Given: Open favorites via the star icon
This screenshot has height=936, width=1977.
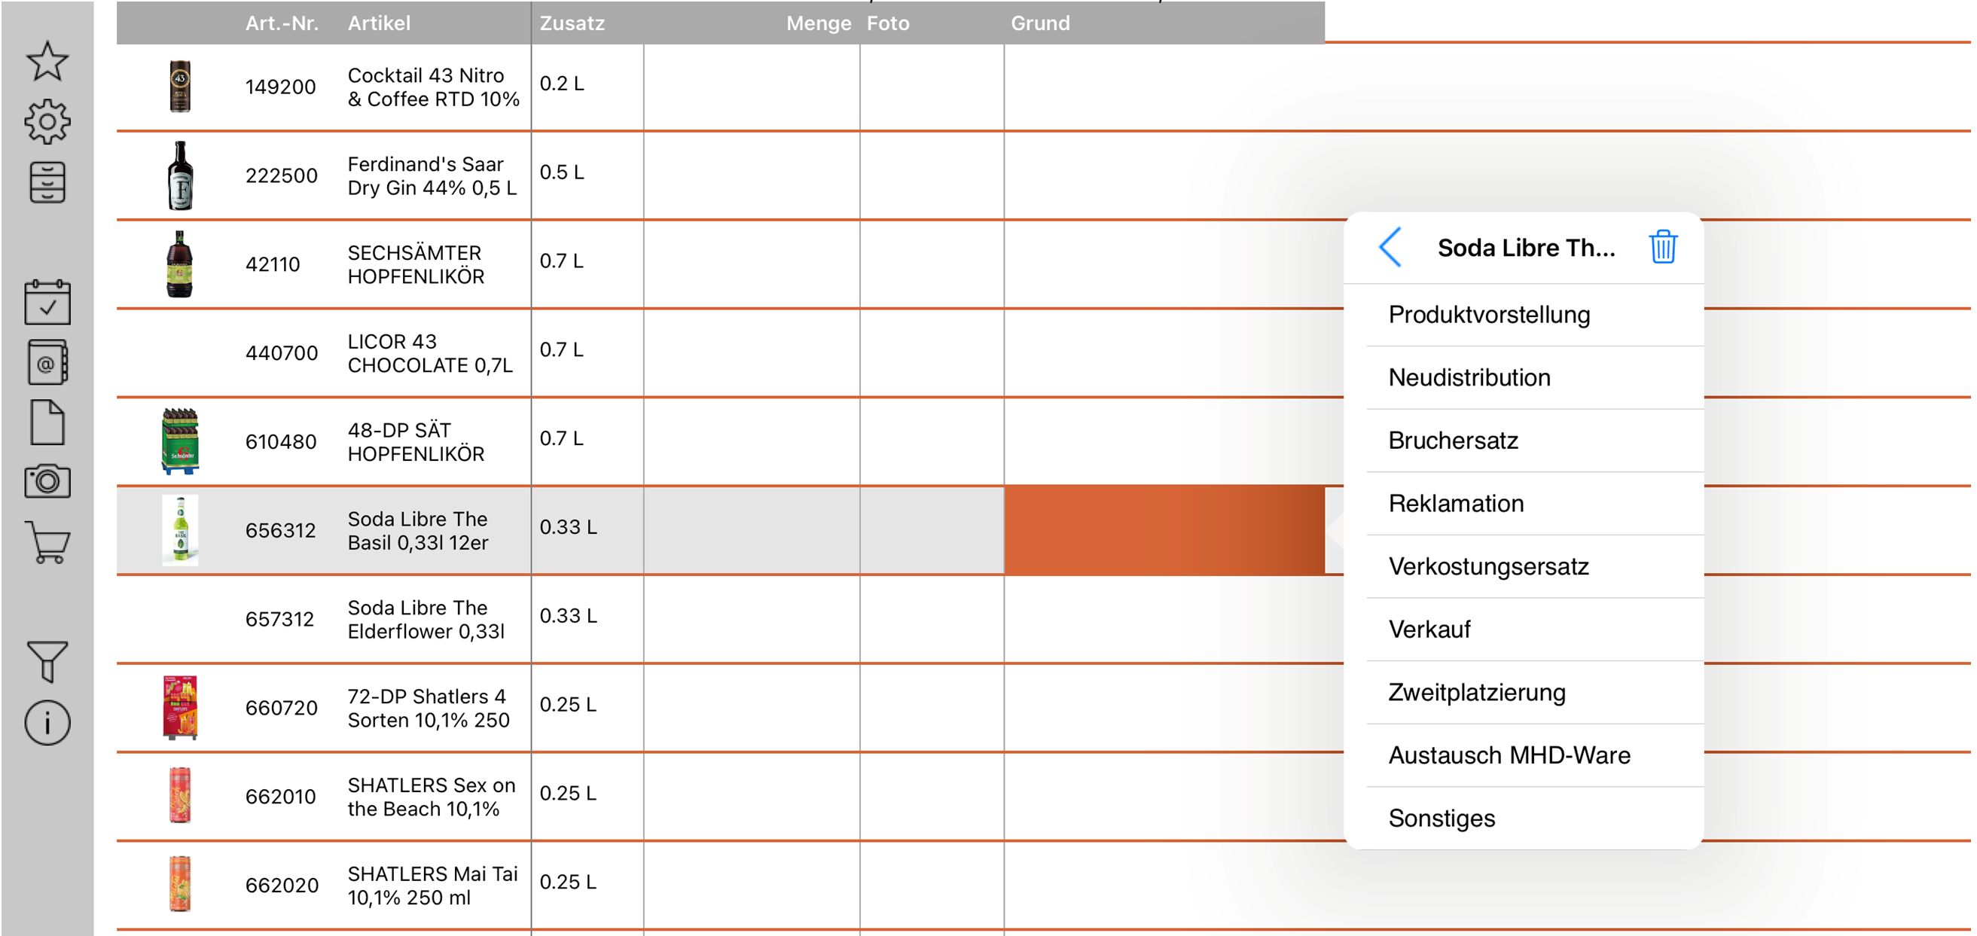Looking at the screenshot, I should point(47,62).
